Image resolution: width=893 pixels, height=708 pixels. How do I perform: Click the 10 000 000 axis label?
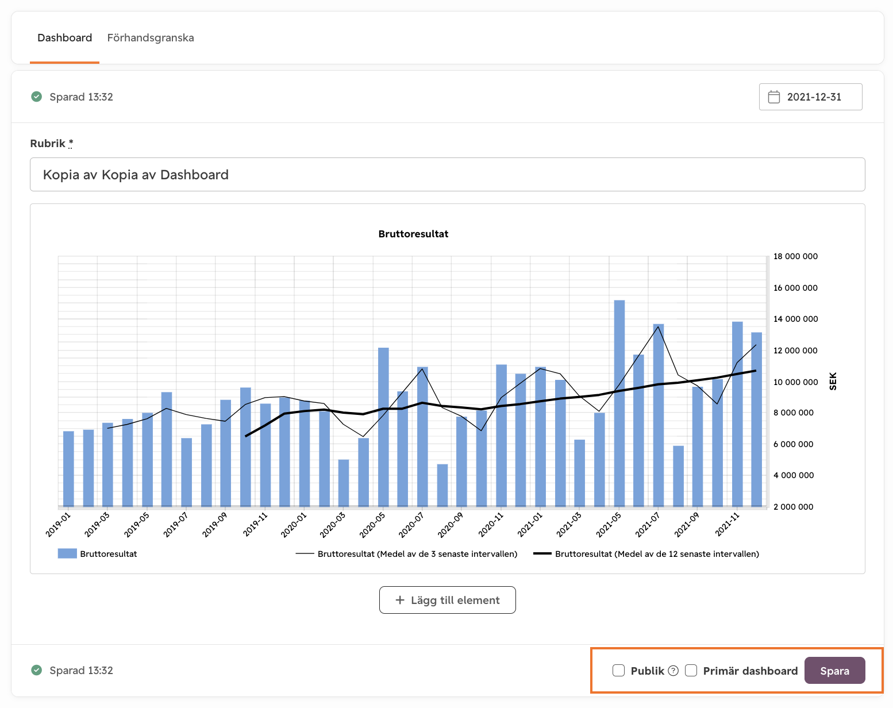(x=795, y=382)
